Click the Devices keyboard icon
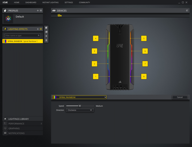The height and width of the screenshot is (147, 192). tap(54, 11)
